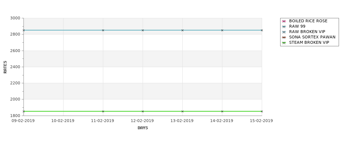Select the SONA SORTEX PAWAN legend label
Image resolution: width=352 pixels, height=154 pixels.
point(312,37)
